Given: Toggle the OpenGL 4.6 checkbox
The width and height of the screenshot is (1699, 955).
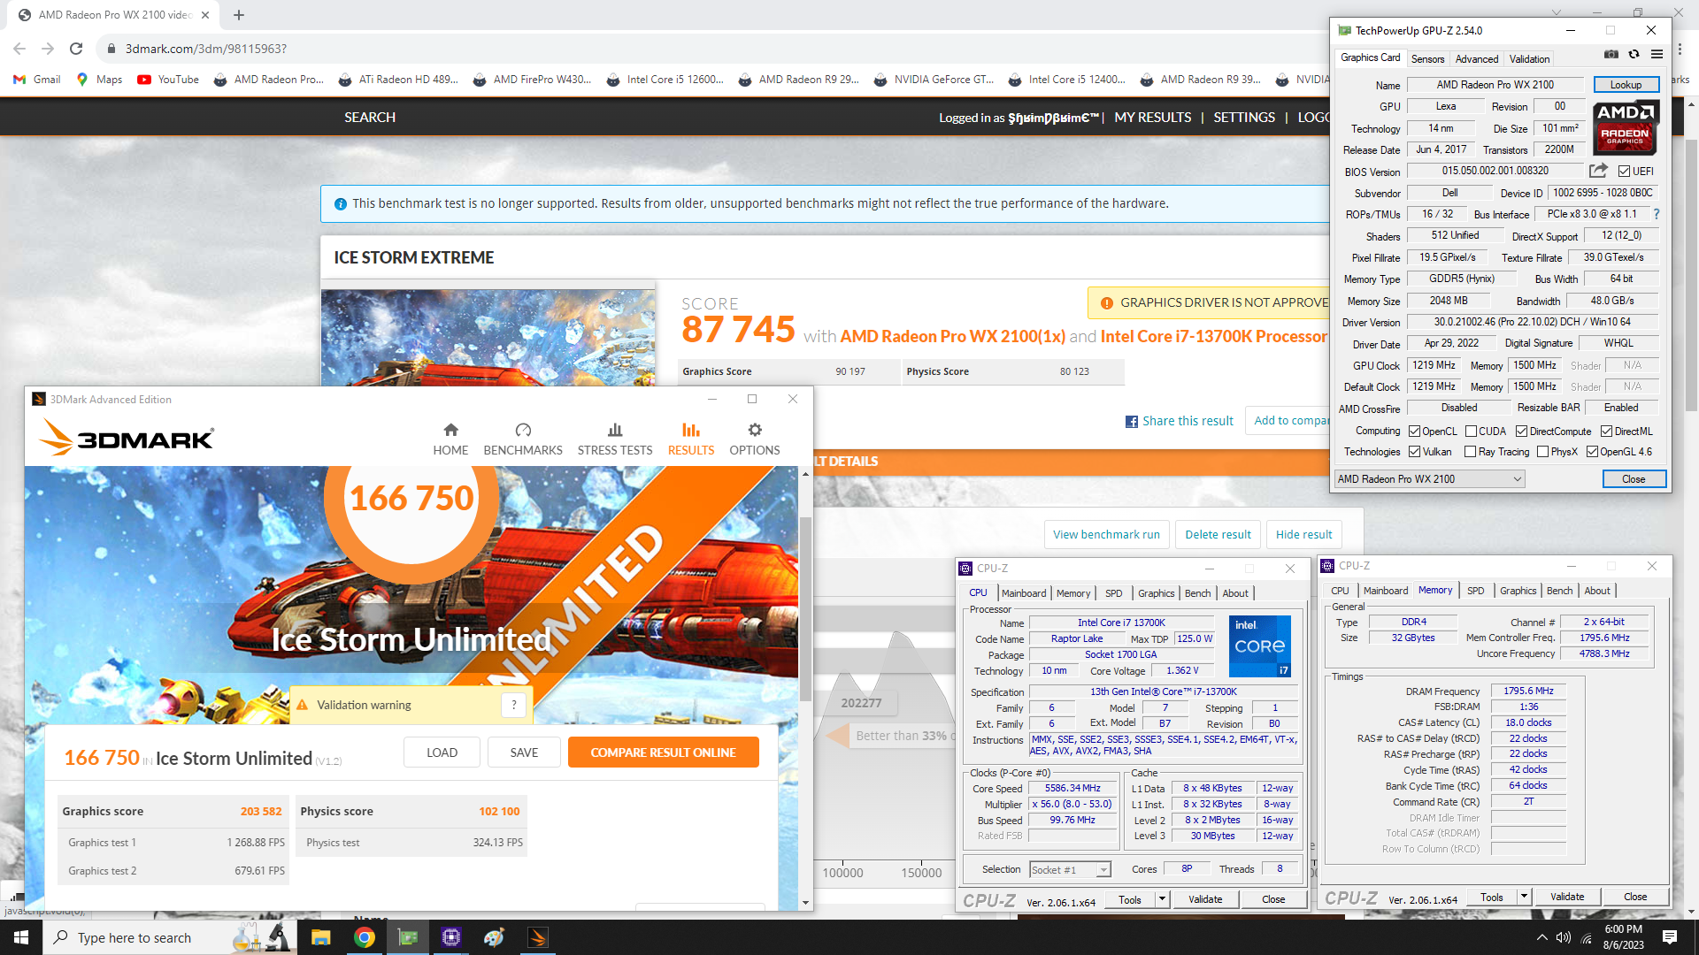Looking at the screenshot, I should click(1592, 452).
